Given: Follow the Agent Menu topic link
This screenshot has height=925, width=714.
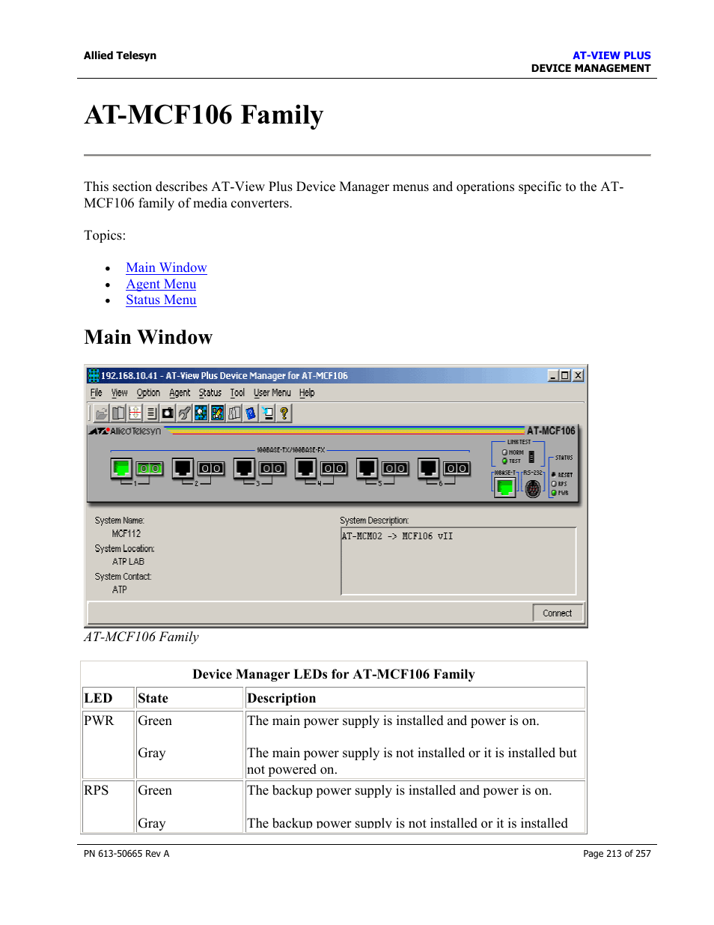Looking at the screenshot, I should pyautogui.click(x=161, y=284).
